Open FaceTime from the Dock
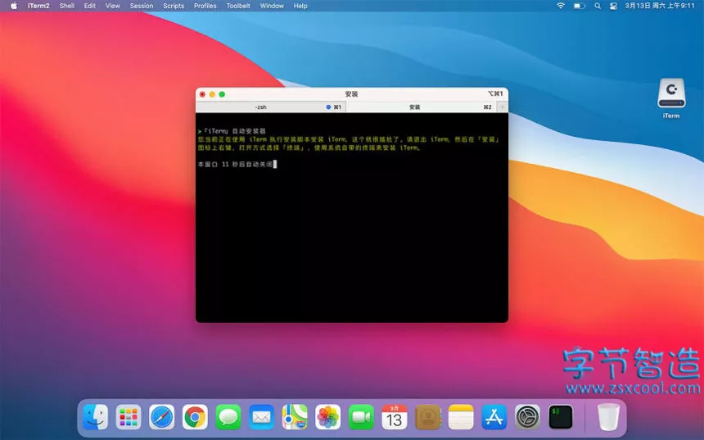Screen dimensions: 704x440 click(x=361, y=417)
